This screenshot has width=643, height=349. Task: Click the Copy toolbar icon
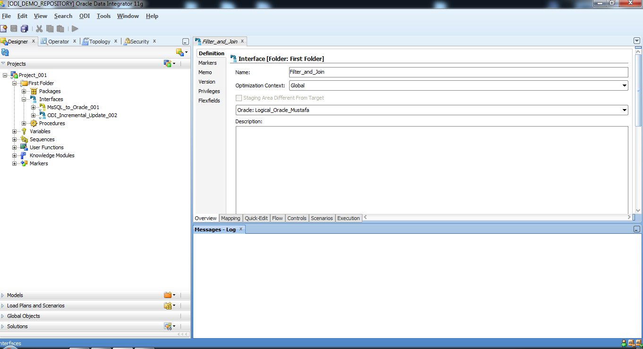(x=50, y=28)
